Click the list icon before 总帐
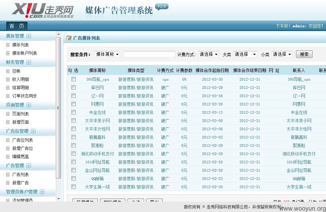This screenshot has height=212, width=326. tap(8, 71)
